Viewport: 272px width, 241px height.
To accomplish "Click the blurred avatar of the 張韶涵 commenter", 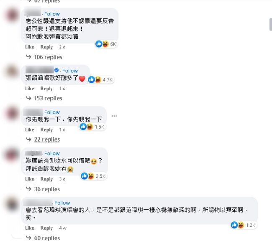I will point(12,71).
